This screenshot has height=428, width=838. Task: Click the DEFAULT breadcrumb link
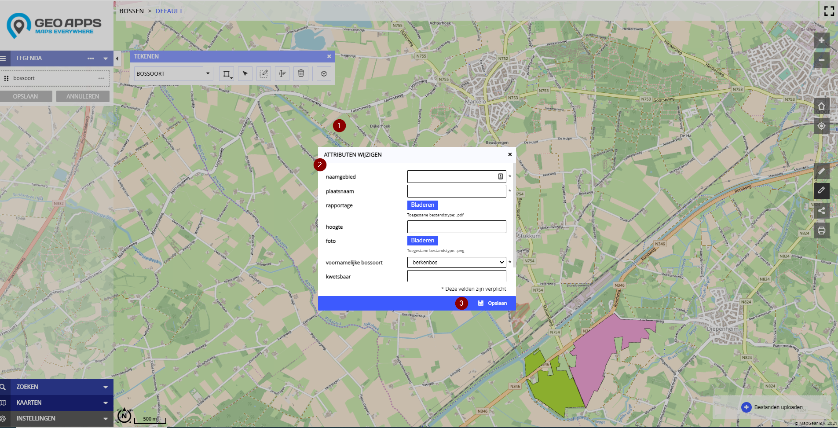(169, 11)
